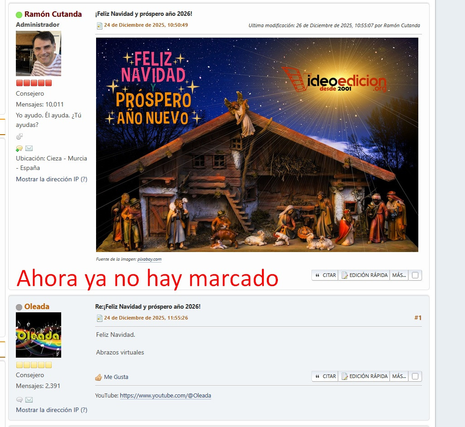Click the speech bubble message icon for Oleada
This screenshot has width=465, height=427.
click(x=19, y=400)
